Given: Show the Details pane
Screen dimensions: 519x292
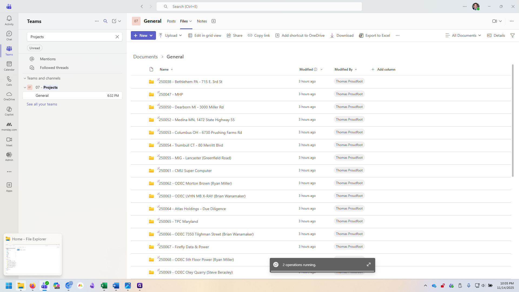Looking at the screenshot, I should click(496, 35).
